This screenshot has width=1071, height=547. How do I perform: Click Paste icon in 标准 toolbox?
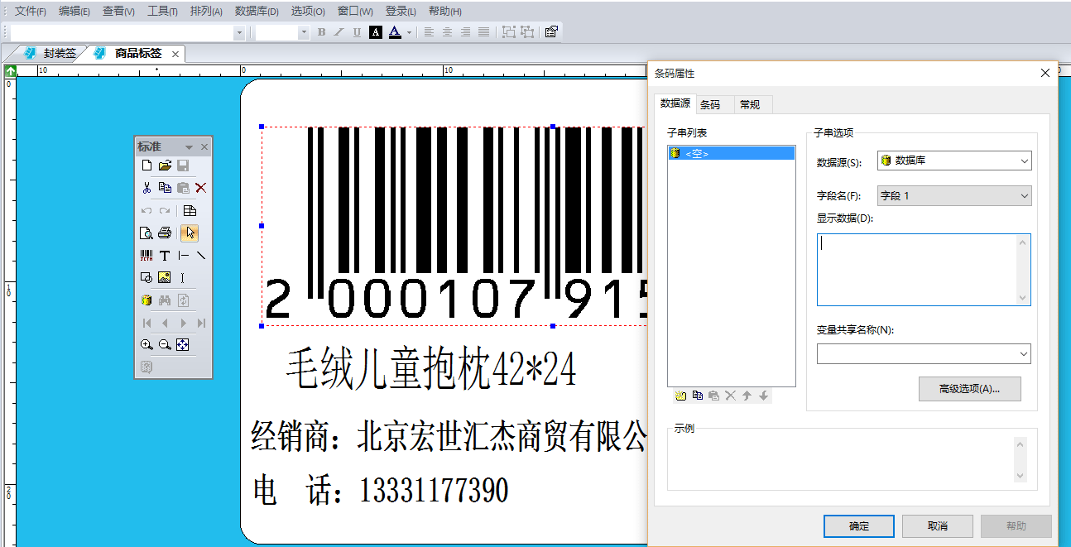pos(183,188)
